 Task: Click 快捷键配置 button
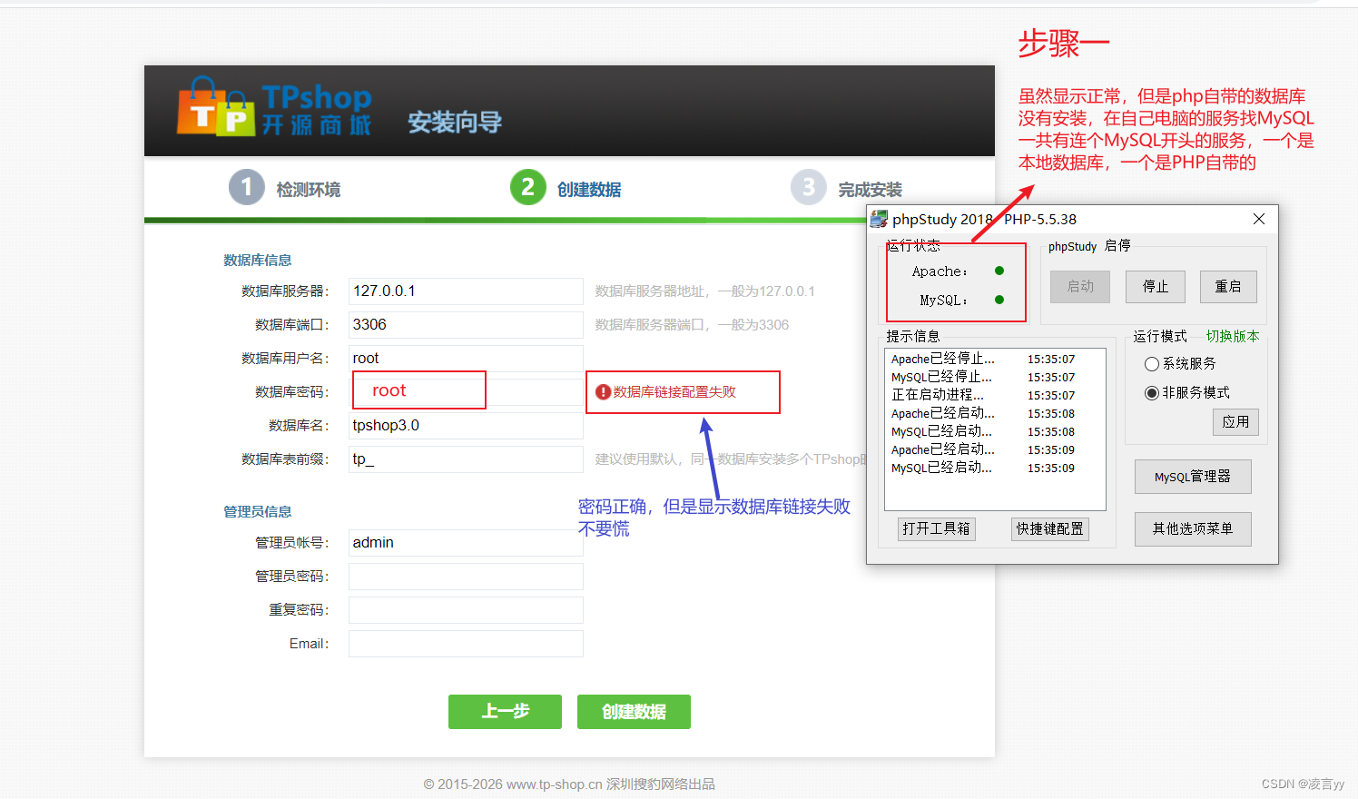1050,529
